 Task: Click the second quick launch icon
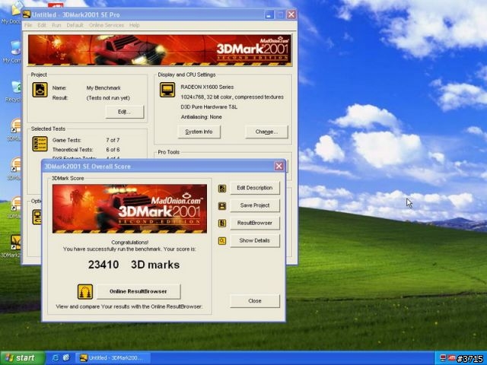pyautogui.click(x=66, y=358)
